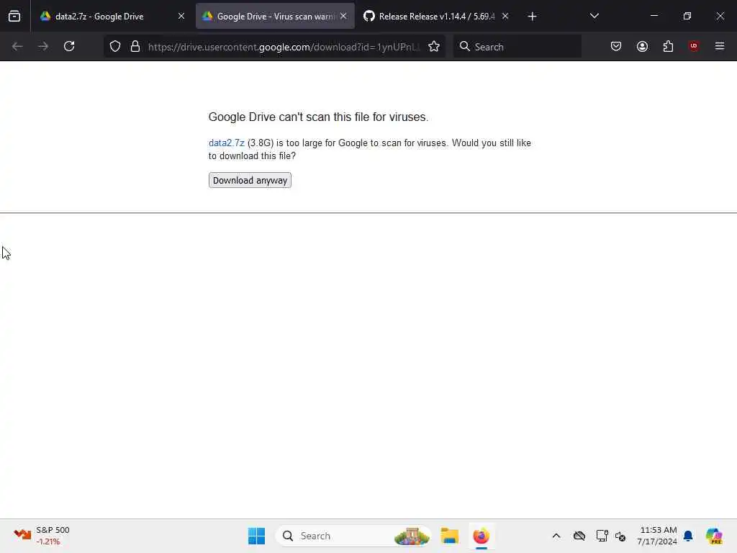Image resolution: width=737 pixels, height=553 pixels.
Task: Go back to the previous page
Action: 17,46
